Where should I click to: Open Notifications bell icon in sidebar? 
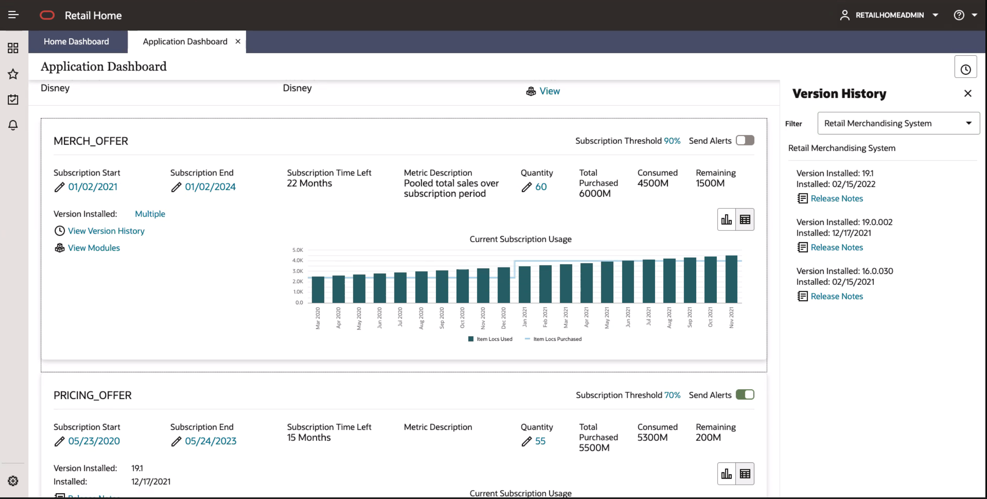click(13, 125)
